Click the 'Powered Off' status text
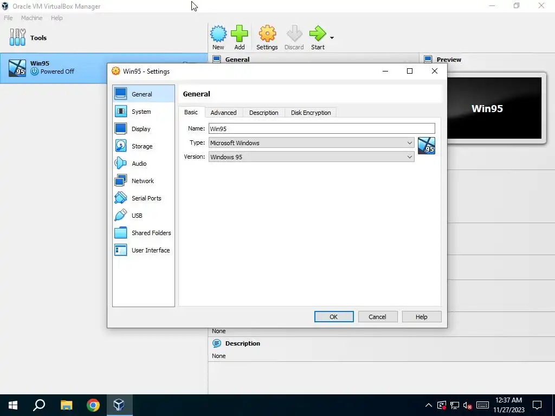This screenshot has height=416, width=555. point(57,71)
